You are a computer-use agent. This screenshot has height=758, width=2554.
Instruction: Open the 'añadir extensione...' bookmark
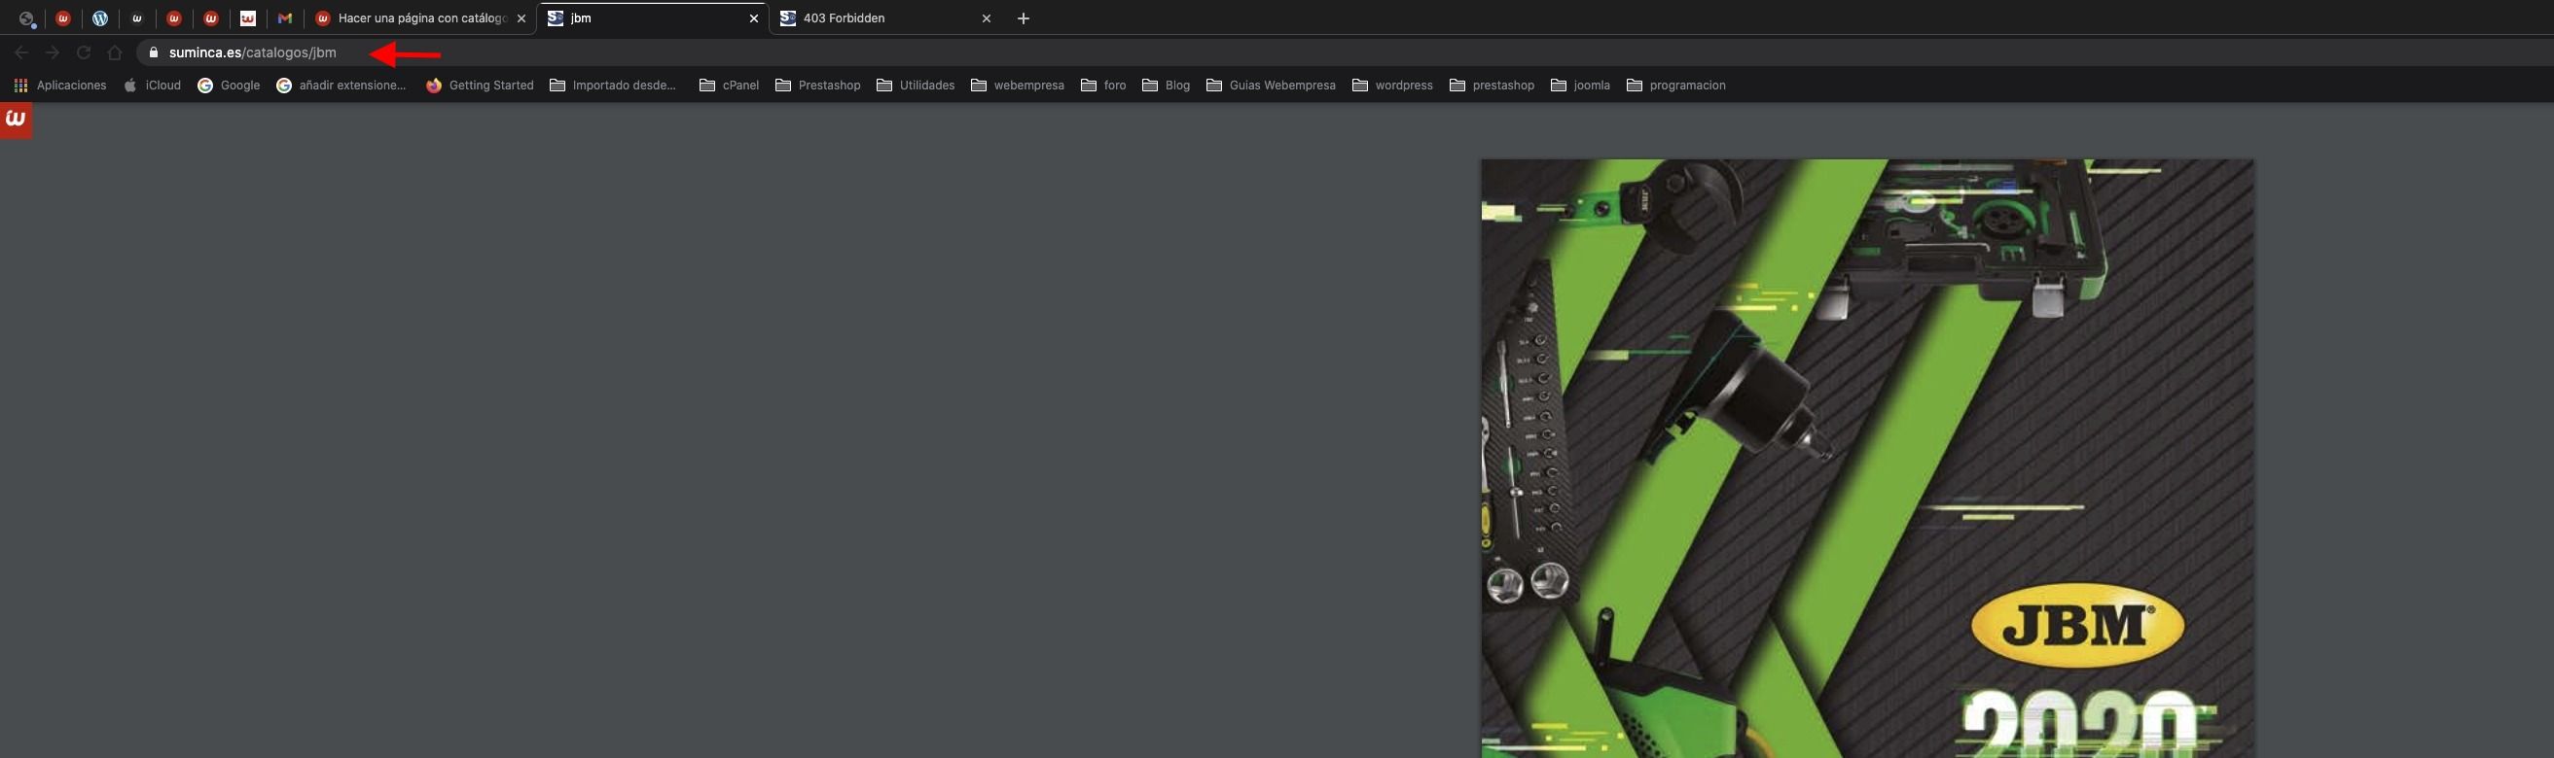tap(342, 86)
